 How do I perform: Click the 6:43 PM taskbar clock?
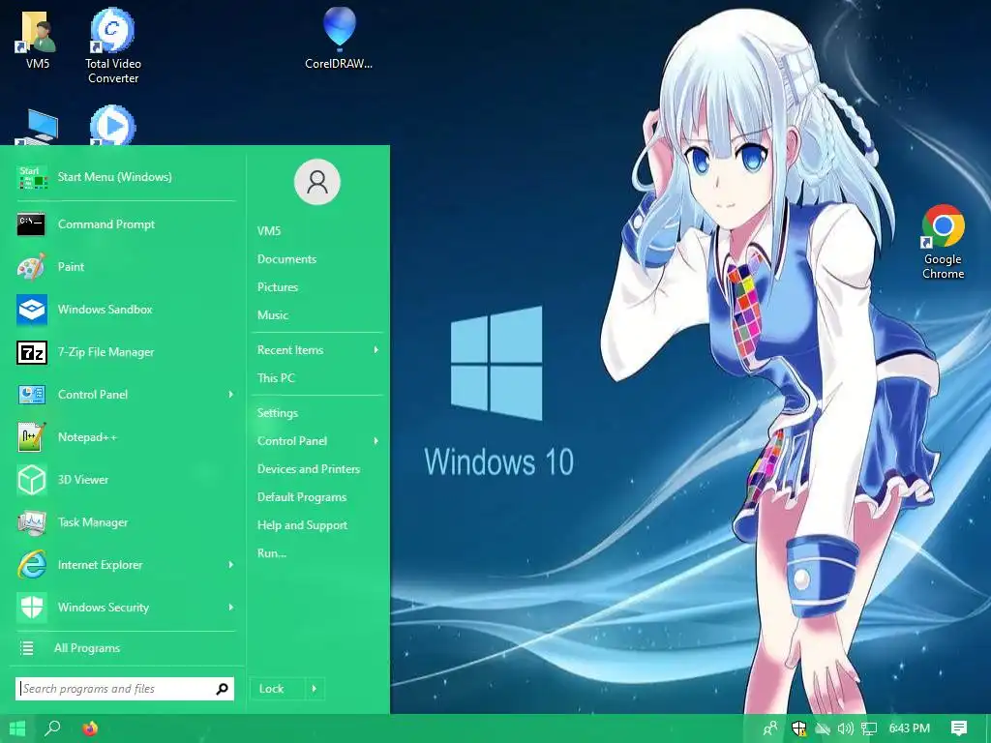tap(909, 728)
